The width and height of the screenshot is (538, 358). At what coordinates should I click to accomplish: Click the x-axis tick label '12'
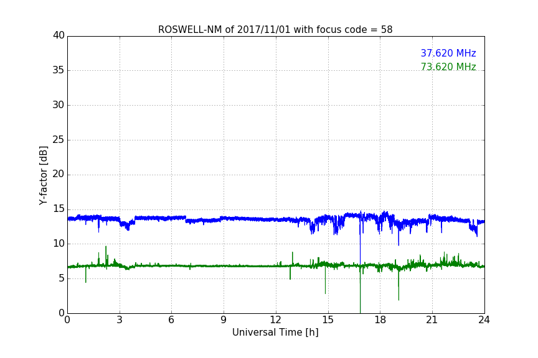tap(276, 320)
